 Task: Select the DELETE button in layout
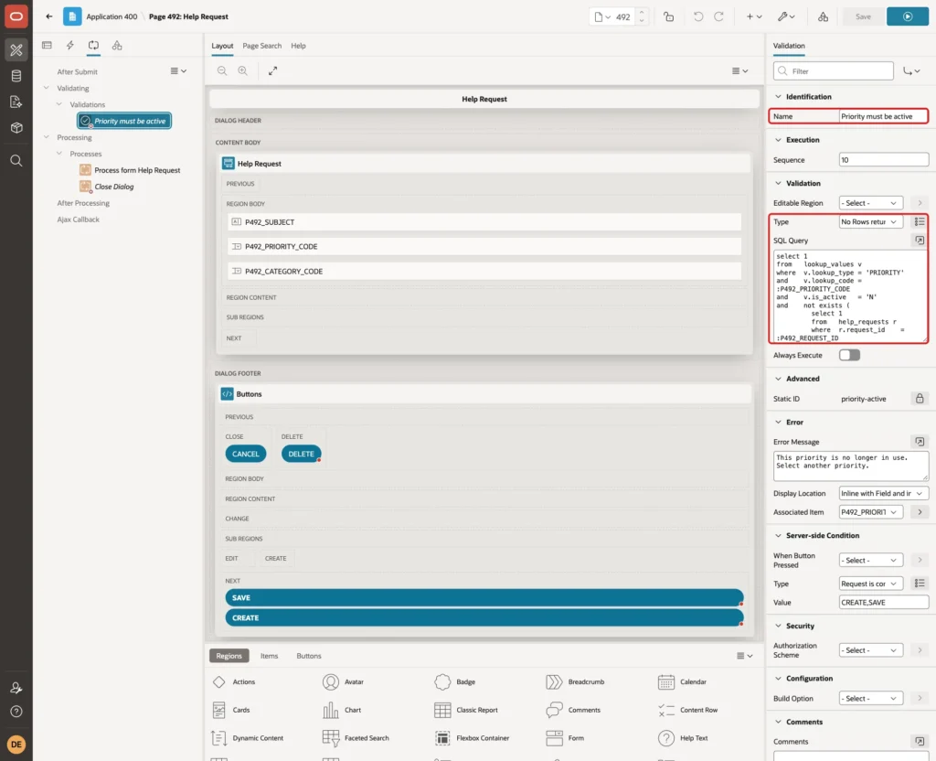click(x=301, y=454)
